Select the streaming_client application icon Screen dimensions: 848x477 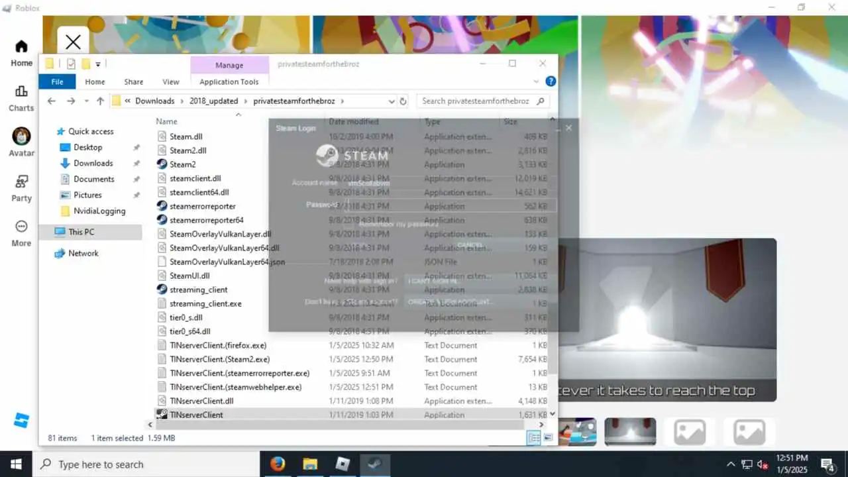tap(162, 290)
